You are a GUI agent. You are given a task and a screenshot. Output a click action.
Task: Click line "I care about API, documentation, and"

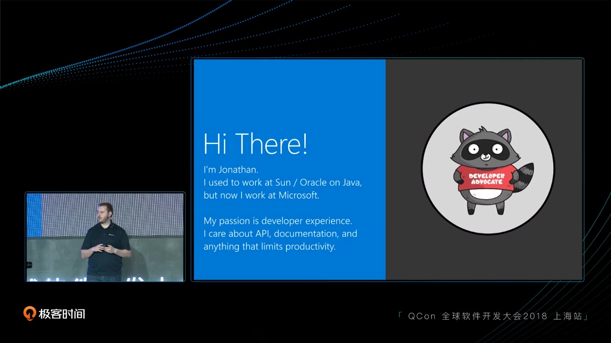click(280, 234)
